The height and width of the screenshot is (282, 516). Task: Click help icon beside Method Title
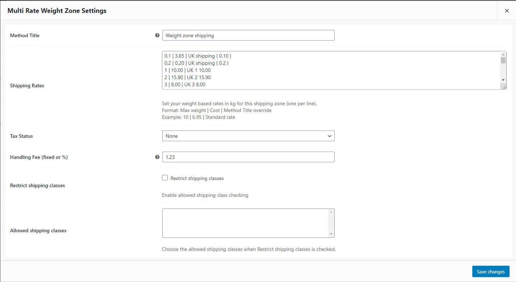click(157, 35)
